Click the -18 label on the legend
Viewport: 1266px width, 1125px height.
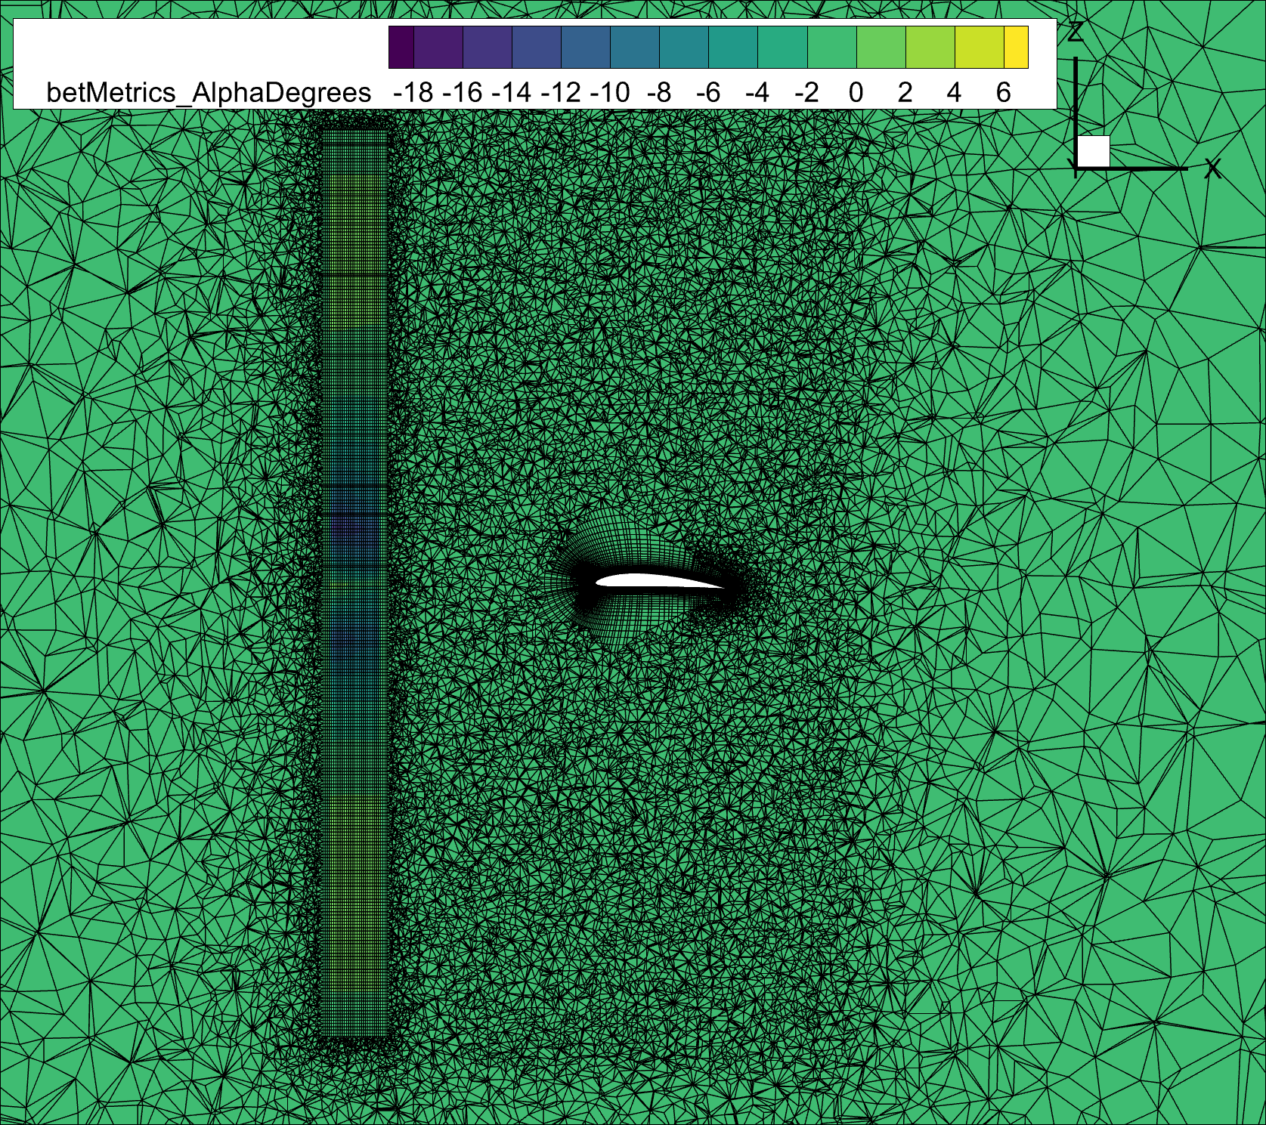coord(413,93)
